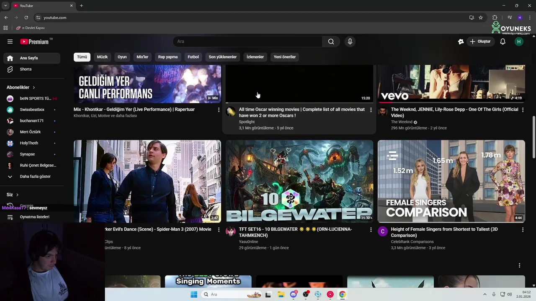The width and height of the screenshot is (536, 301).
Task: Open options menu for TFT SET16 video
Action: pyautogui.click(x=371, y=230)
